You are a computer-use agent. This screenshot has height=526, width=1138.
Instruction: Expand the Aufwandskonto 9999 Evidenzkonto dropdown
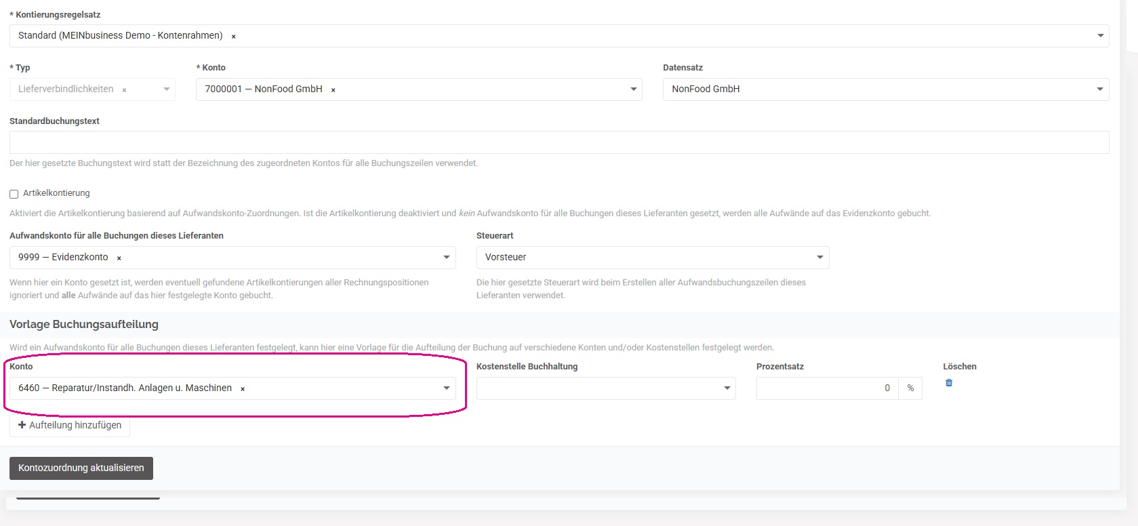[447, 257]
